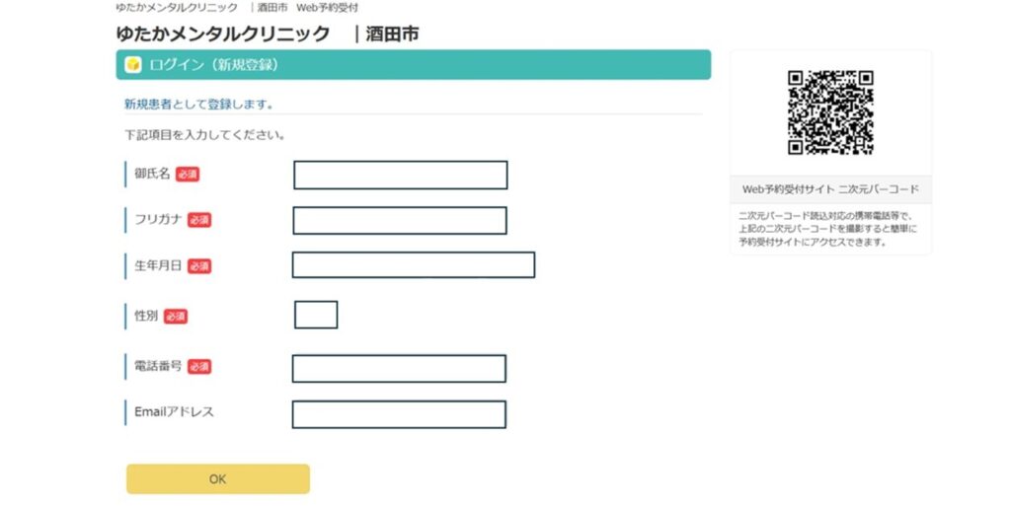Submit the form with the OK button

tap(218, 479)
